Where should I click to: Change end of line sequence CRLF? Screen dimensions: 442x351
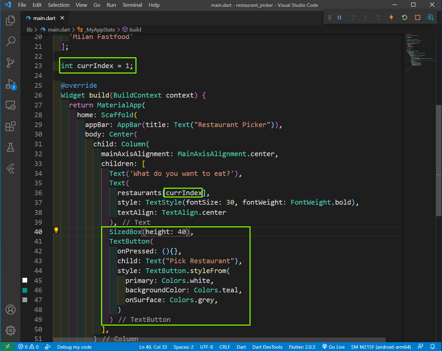(225, 347)
